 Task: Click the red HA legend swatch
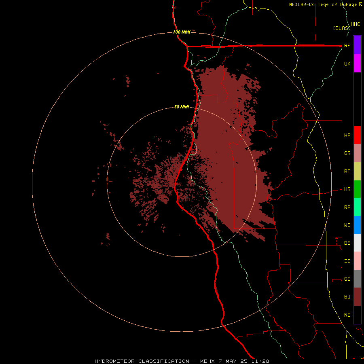coord(357,135)
